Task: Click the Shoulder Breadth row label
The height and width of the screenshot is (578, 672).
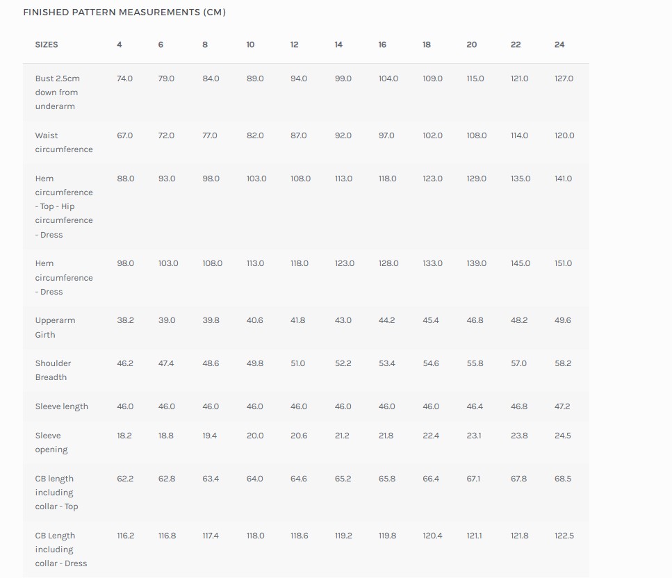Action: pyautogui.click(x=53, y=370)
